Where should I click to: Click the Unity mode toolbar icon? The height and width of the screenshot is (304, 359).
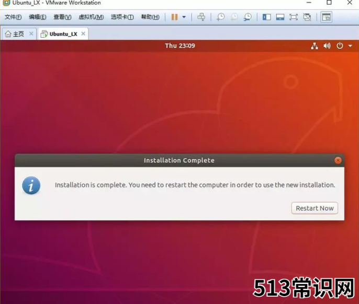[307, 17]
